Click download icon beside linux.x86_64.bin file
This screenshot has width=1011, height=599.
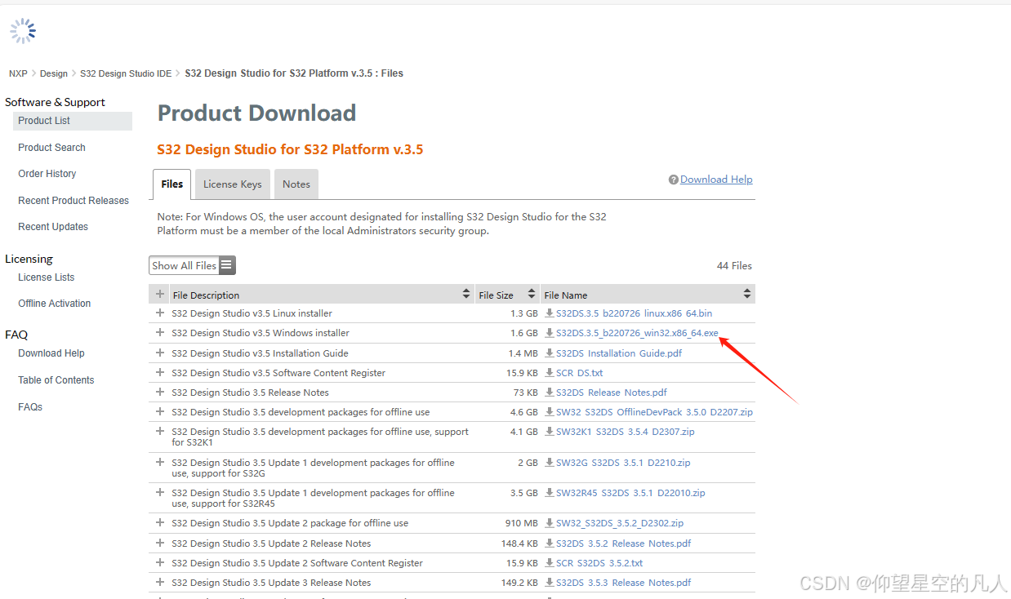[550, 313]
